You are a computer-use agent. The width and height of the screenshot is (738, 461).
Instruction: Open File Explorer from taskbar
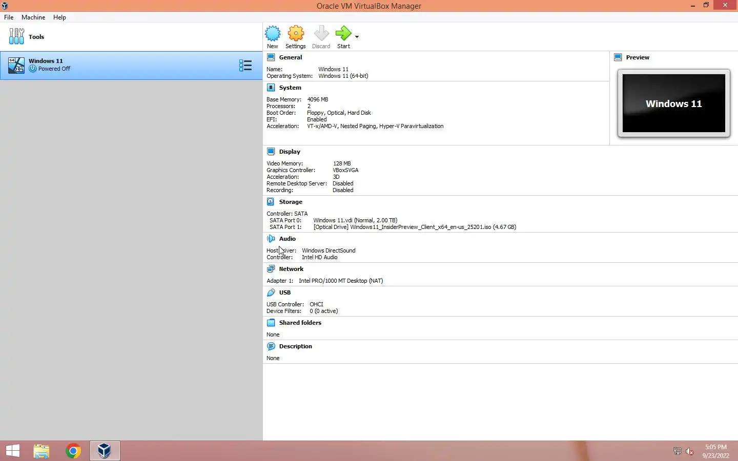click(42, 451)
